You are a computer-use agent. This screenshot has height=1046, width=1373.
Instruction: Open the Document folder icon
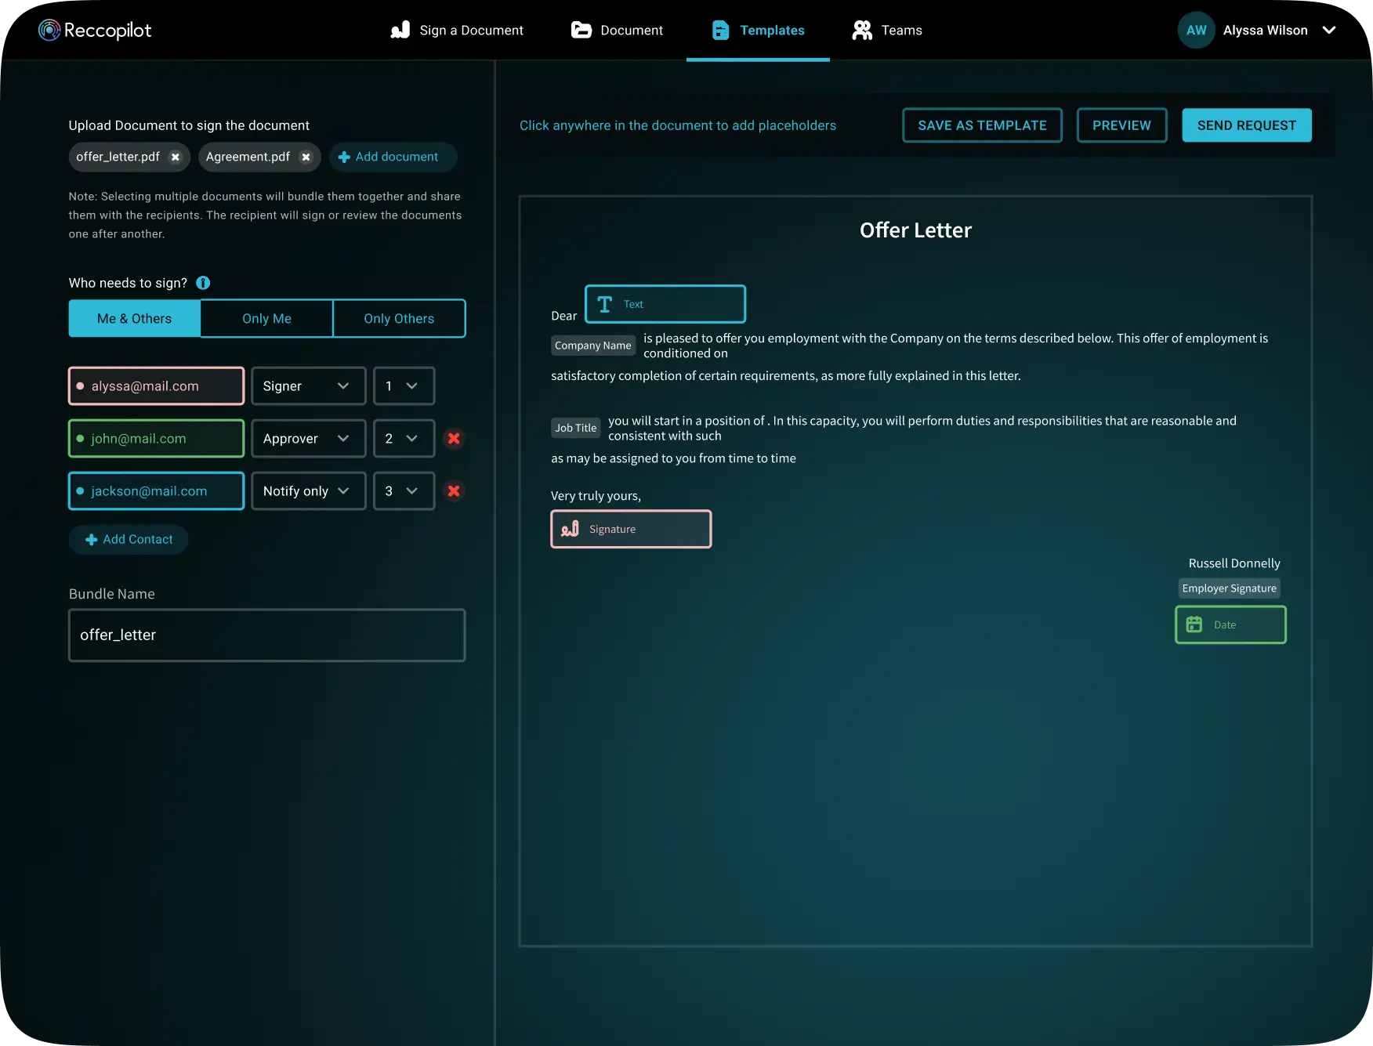580,30
